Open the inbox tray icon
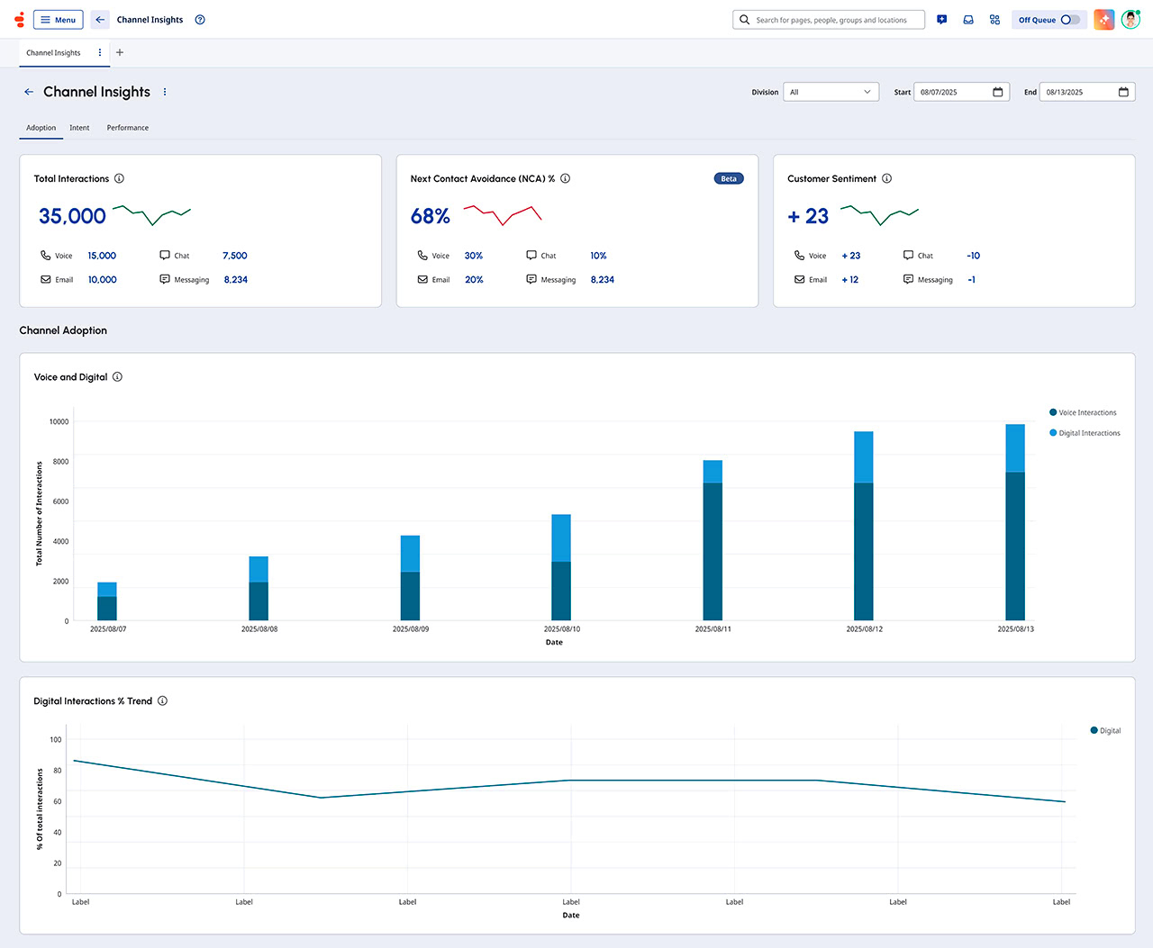Image resolution: width=1153 pixels, height=948 pixels. tap(968, 20)
